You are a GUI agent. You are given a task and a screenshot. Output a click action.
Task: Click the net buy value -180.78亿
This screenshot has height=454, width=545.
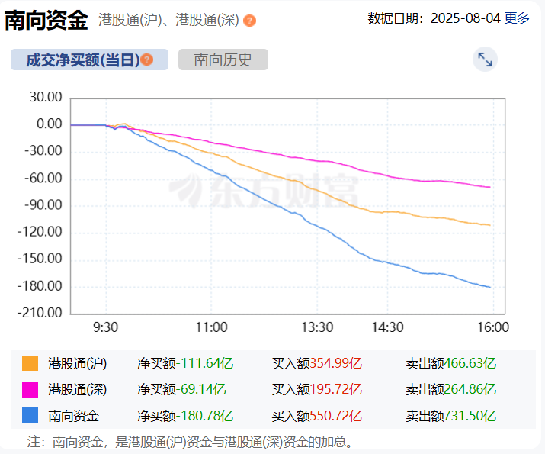coord(205,416)
